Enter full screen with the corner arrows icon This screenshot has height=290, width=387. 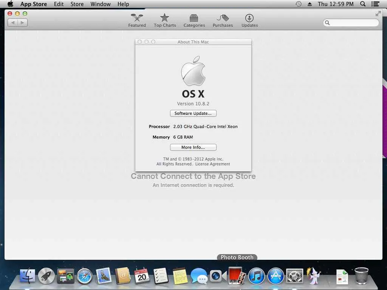(378, 14)
